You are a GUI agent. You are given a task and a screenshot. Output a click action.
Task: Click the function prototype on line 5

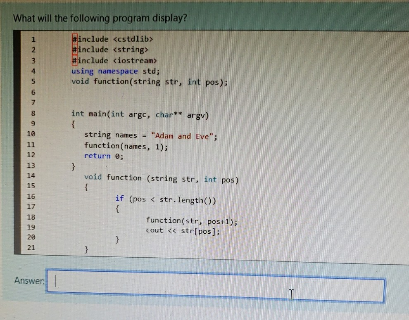150,82
